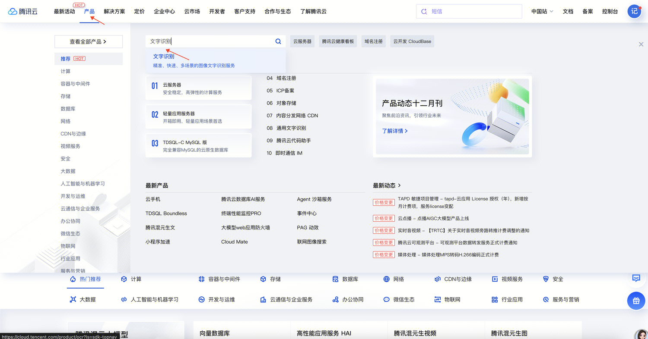Click the 视频服务 play icon in bottom nav
Image resolution: width=648 pixels, height=339 pixels.
494,279
